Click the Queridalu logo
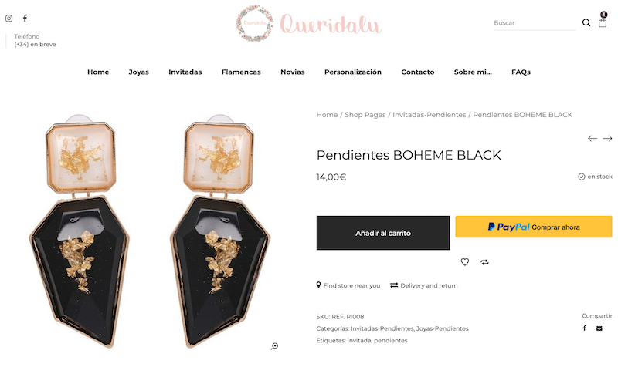 [x=308, y=24]
